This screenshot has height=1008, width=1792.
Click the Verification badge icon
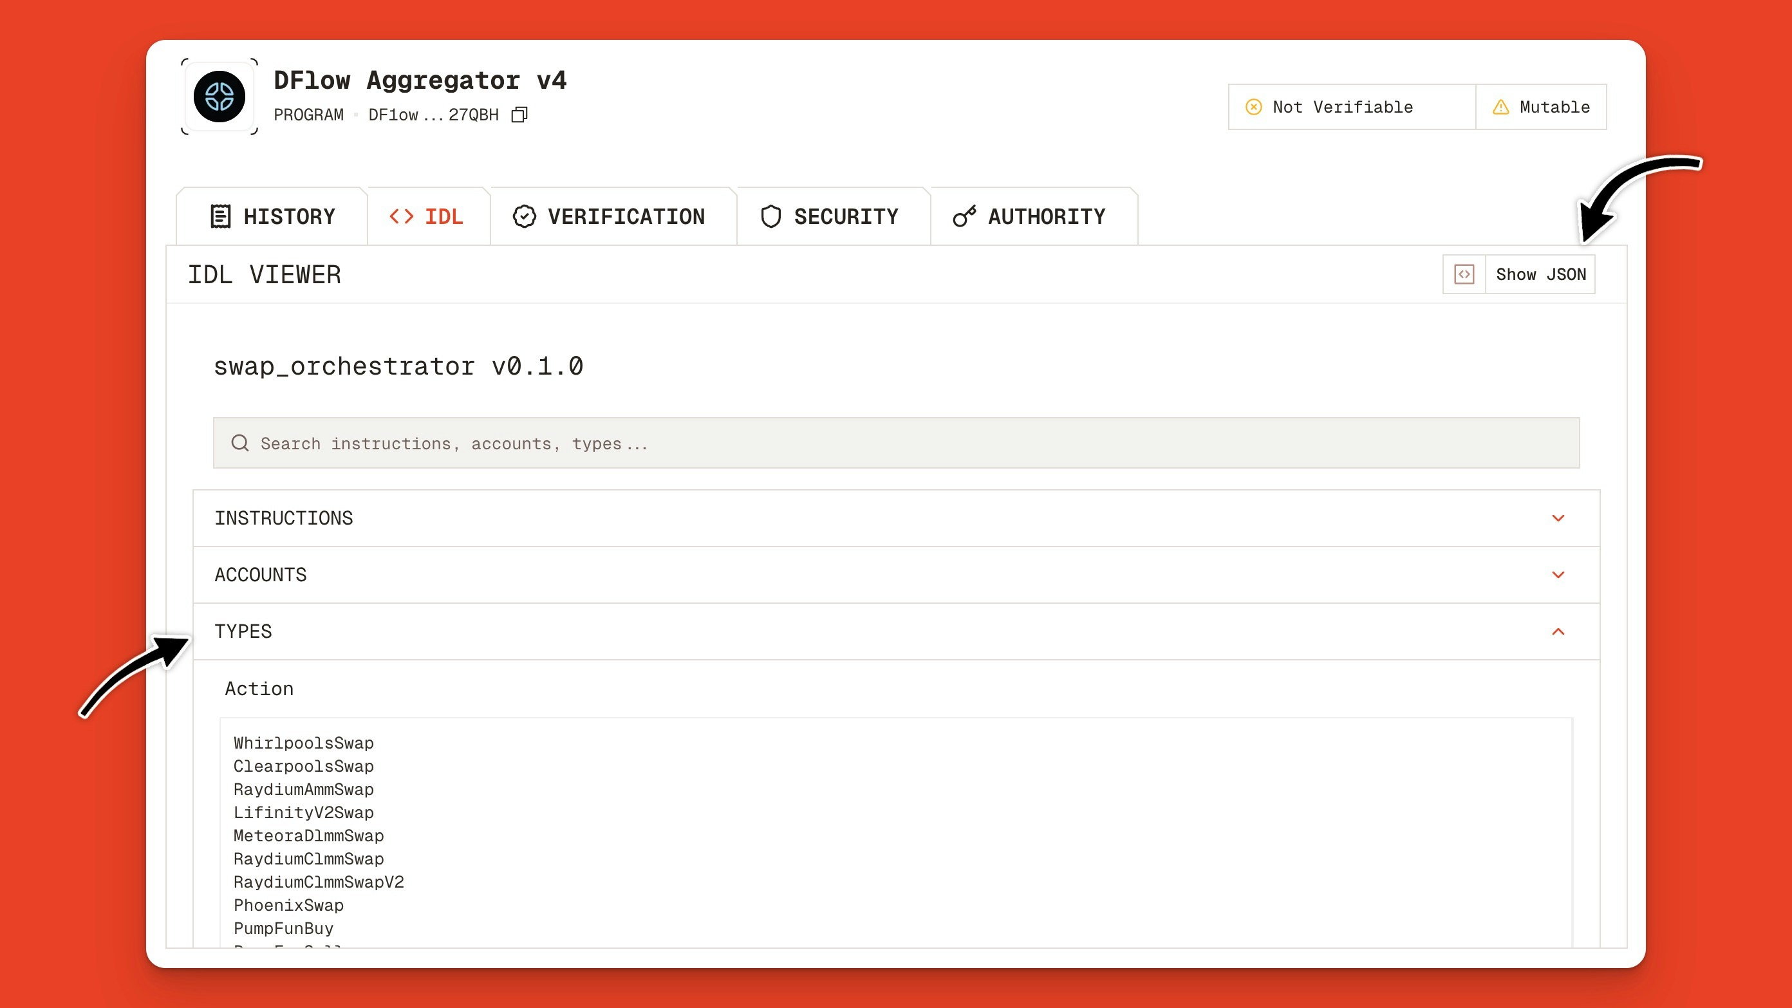tap(525, 216)
